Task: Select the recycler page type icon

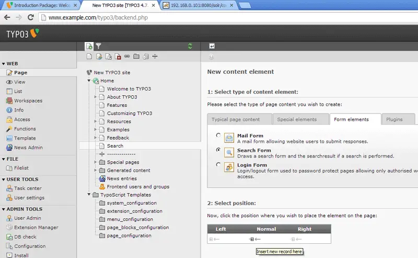Action: pyautogui.click(x=146, y=57)
